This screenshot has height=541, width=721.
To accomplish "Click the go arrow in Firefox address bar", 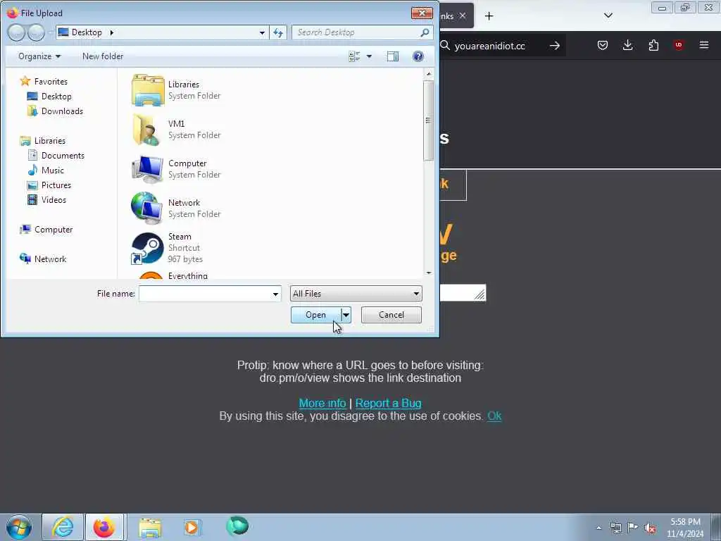I will [555, 46].
